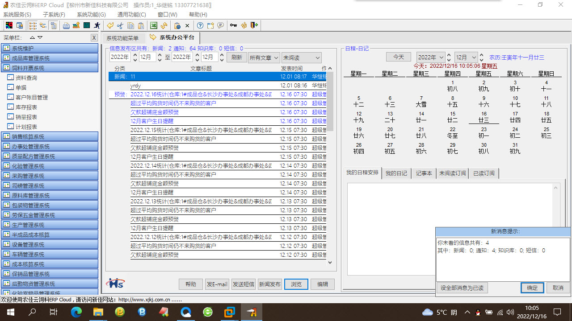Open calendar month 12月 dropdown
The width and height of the screenshot is (572, 321).
[x=466, y=57]
